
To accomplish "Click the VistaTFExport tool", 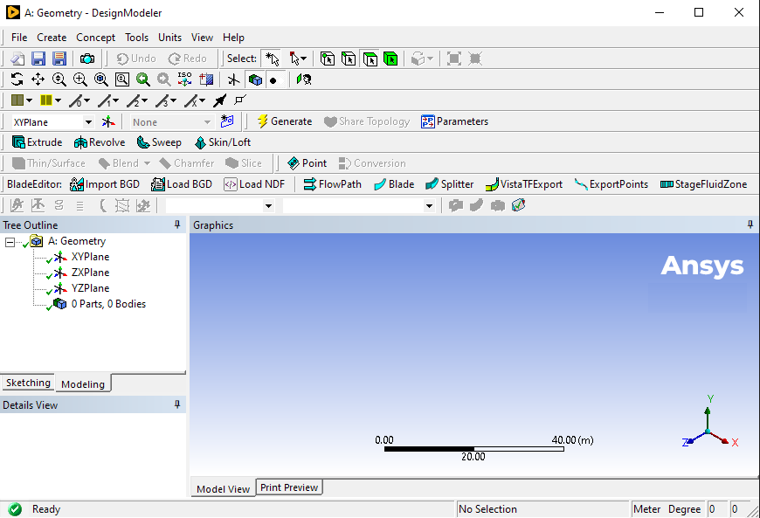I will click(524, 184).
